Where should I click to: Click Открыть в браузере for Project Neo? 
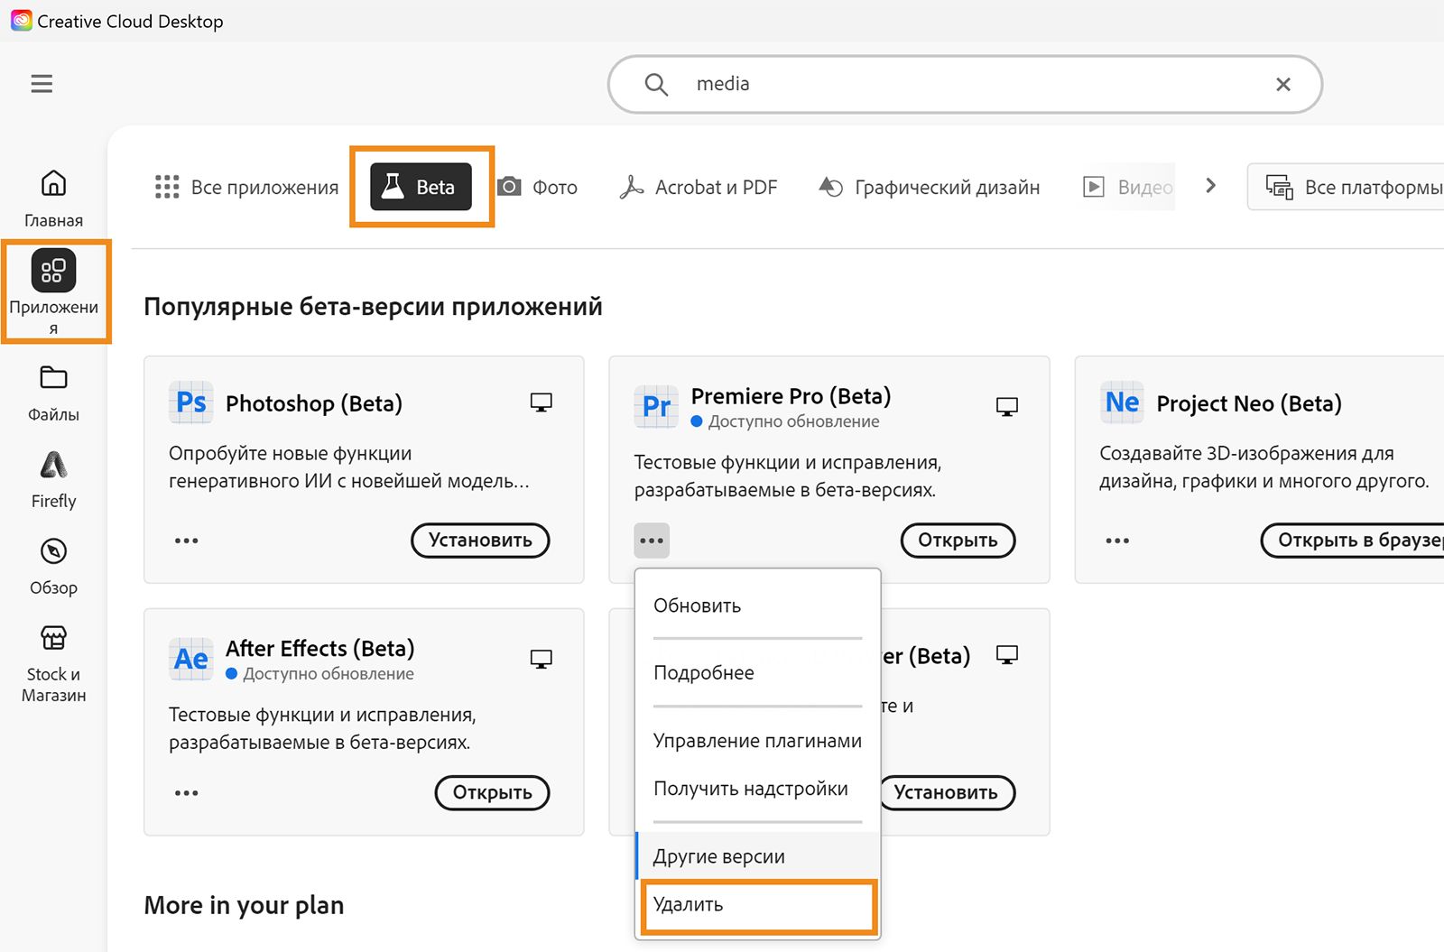[x=1353, y=541]
